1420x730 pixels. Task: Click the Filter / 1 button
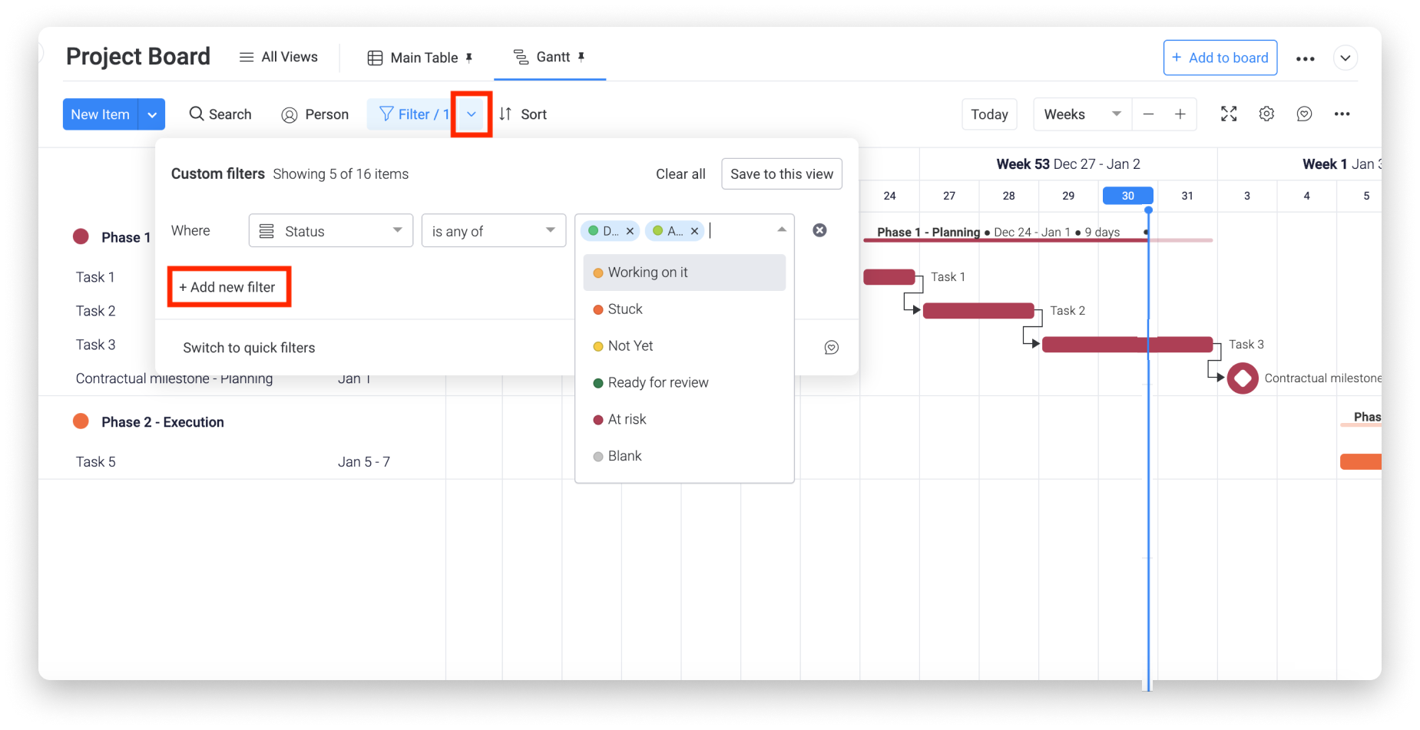[412, 114]
